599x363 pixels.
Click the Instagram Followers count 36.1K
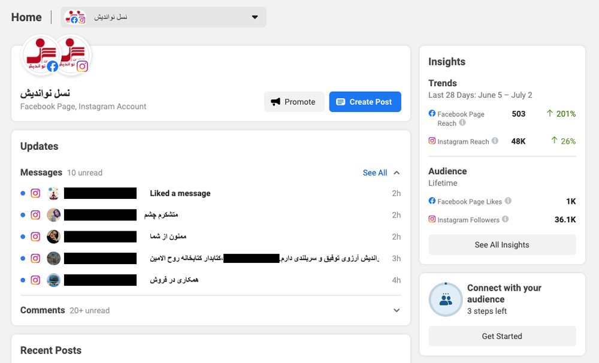[x=565, y=220]
